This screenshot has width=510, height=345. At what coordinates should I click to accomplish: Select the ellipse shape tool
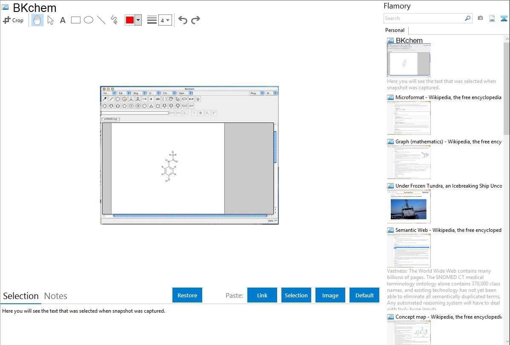click(88, 20)
